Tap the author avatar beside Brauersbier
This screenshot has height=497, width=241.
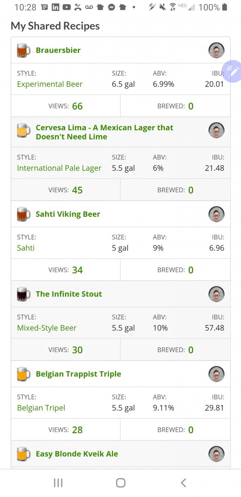pyautogui.click(x=216, y=51)
